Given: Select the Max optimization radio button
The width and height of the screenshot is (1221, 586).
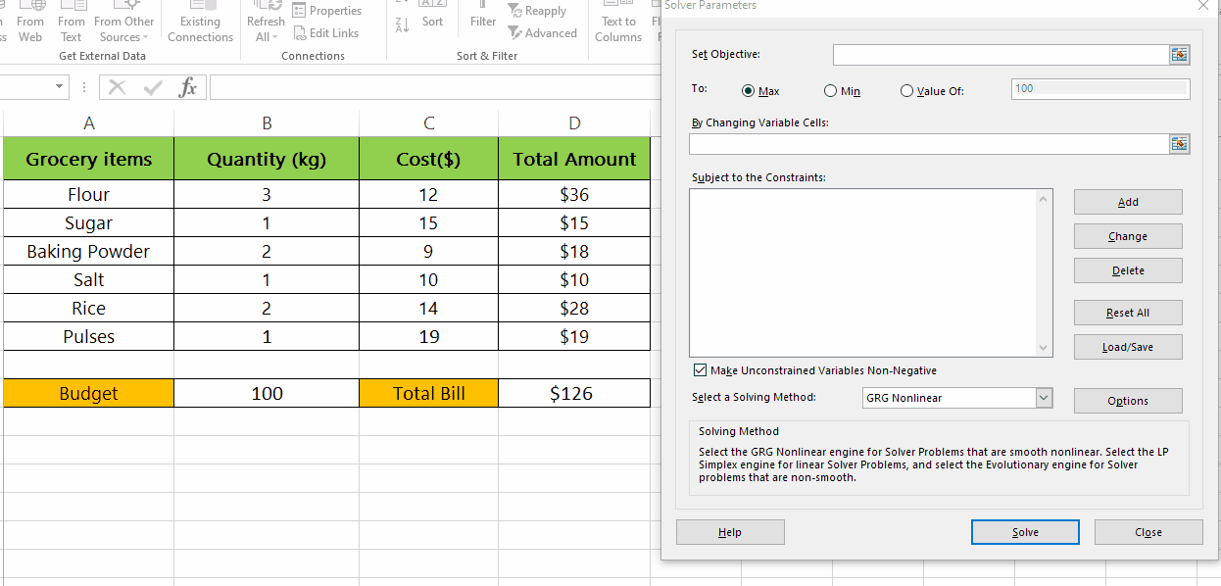Looking at the screenshot, I should point(747,90).
